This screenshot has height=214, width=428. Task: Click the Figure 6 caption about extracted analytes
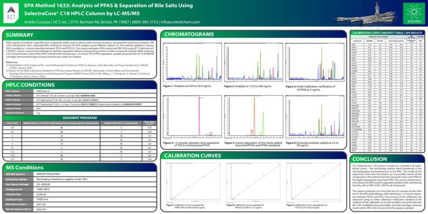[x=312, y=144]
